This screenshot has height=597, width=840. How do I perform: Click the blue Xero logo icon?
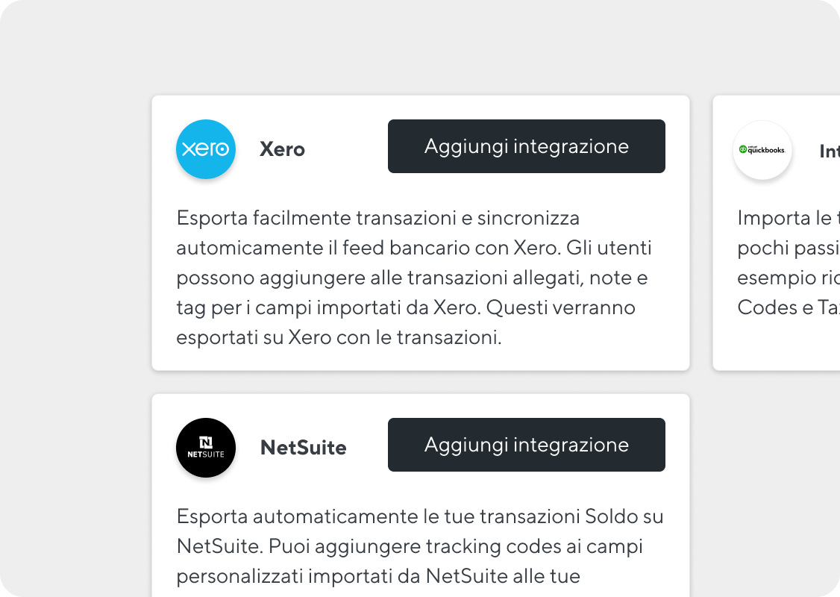[x=206, y=149]
